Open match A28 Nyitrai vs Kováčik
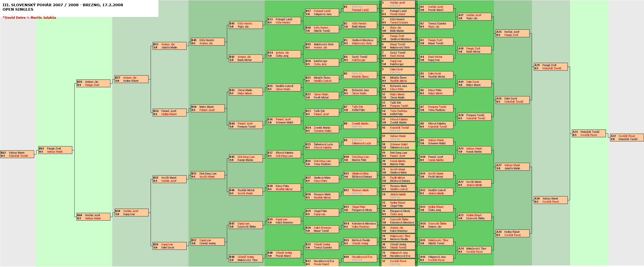 (512, 233)
